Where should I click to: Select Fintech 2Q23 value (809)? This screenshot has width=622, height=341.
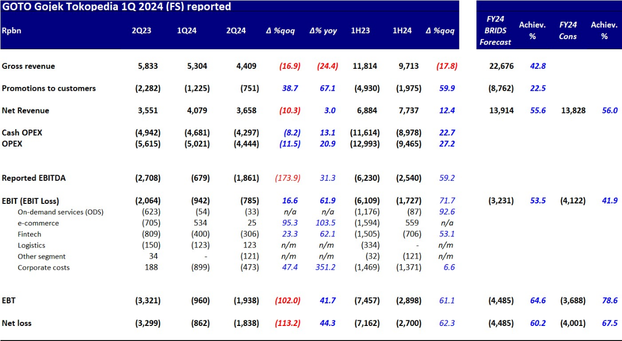click(150, 234)
